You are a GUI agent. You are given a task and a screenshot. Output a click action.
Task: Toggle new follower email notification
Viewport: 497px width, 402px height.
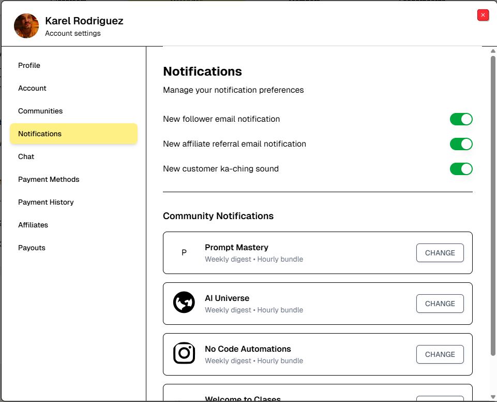click(x=461, y=119)
